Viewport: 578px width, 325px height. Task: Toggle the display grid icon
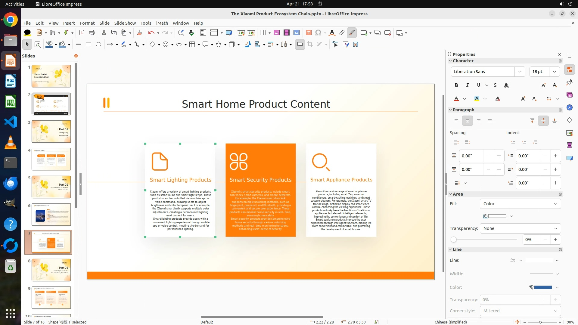tap(203, 33)
